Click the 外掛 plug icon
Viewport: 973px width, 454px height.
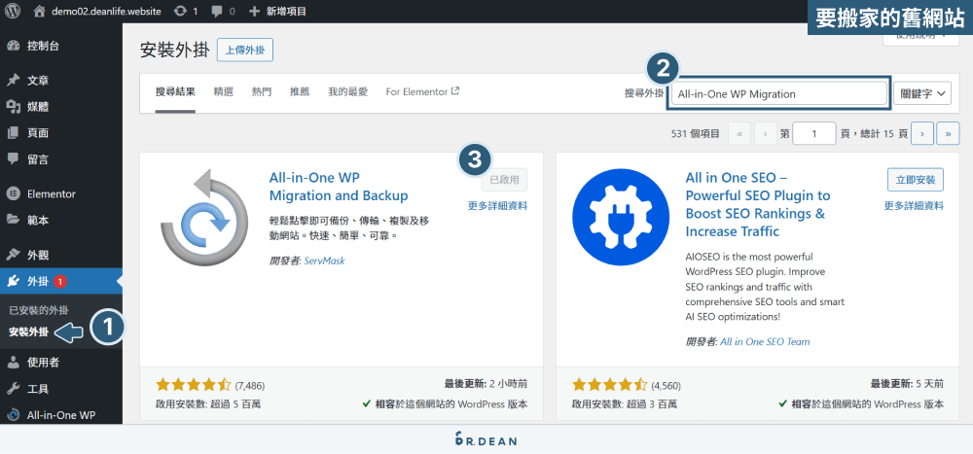pos(13,282)
